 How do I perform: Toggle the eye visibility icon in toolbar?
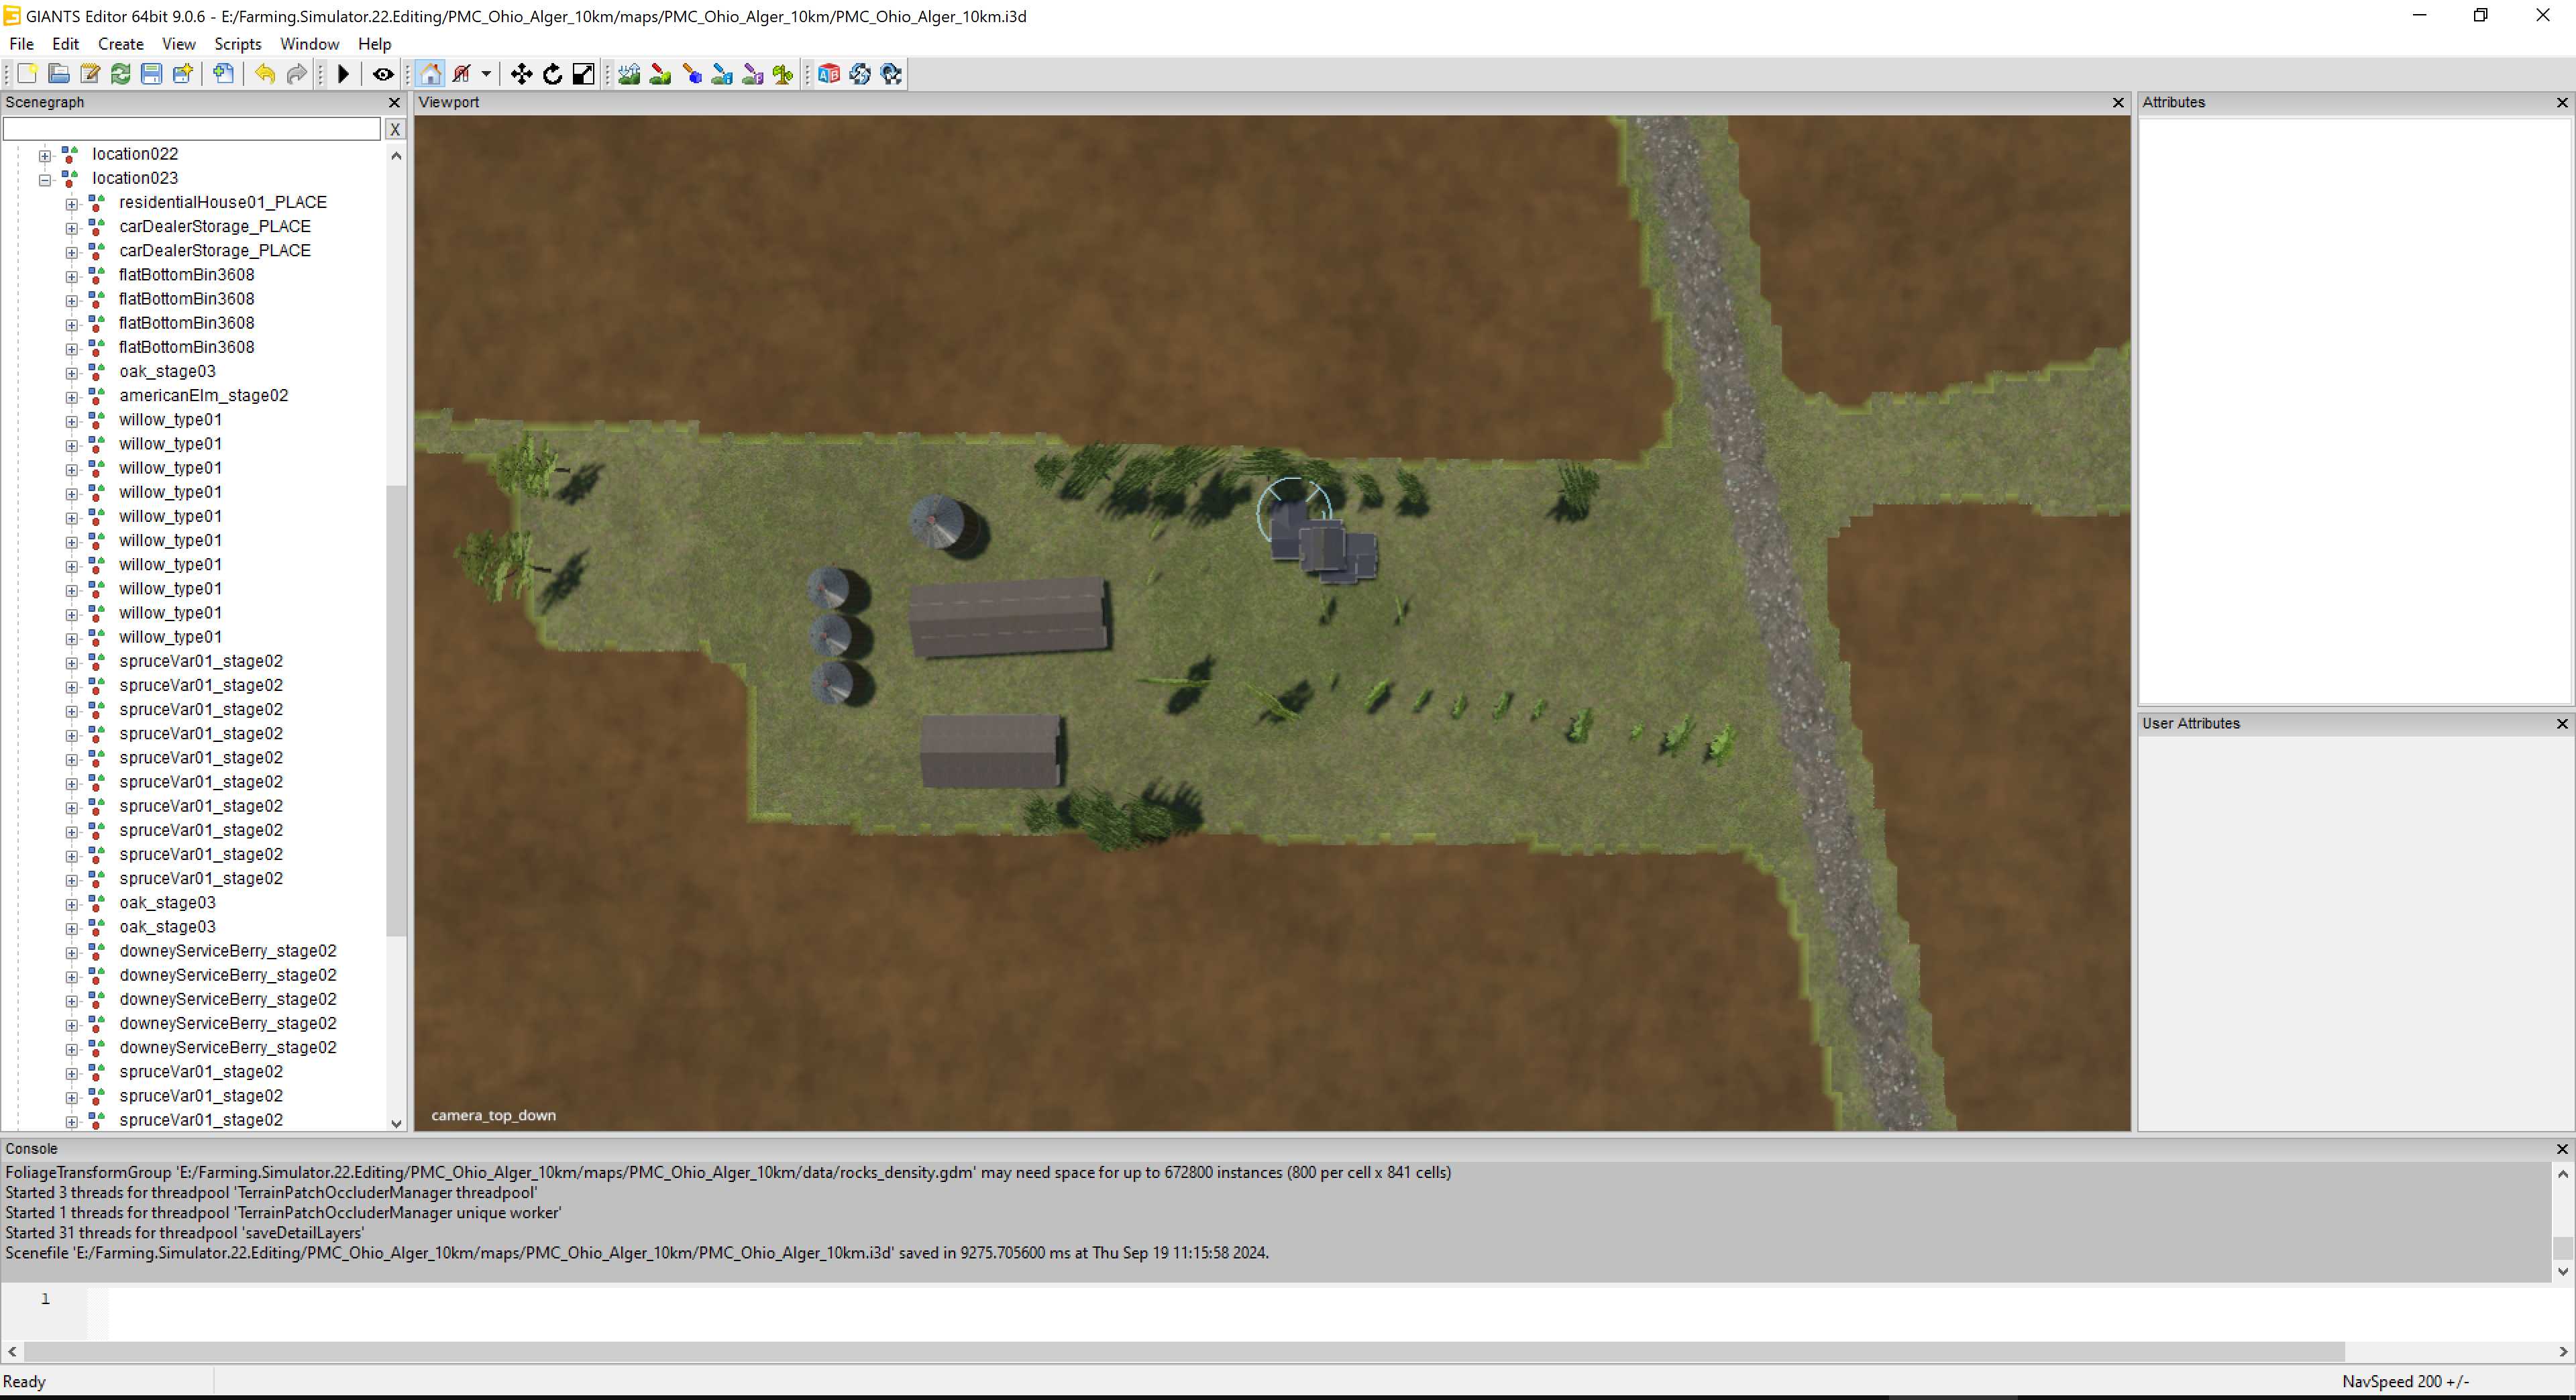[x=382, y=74]
